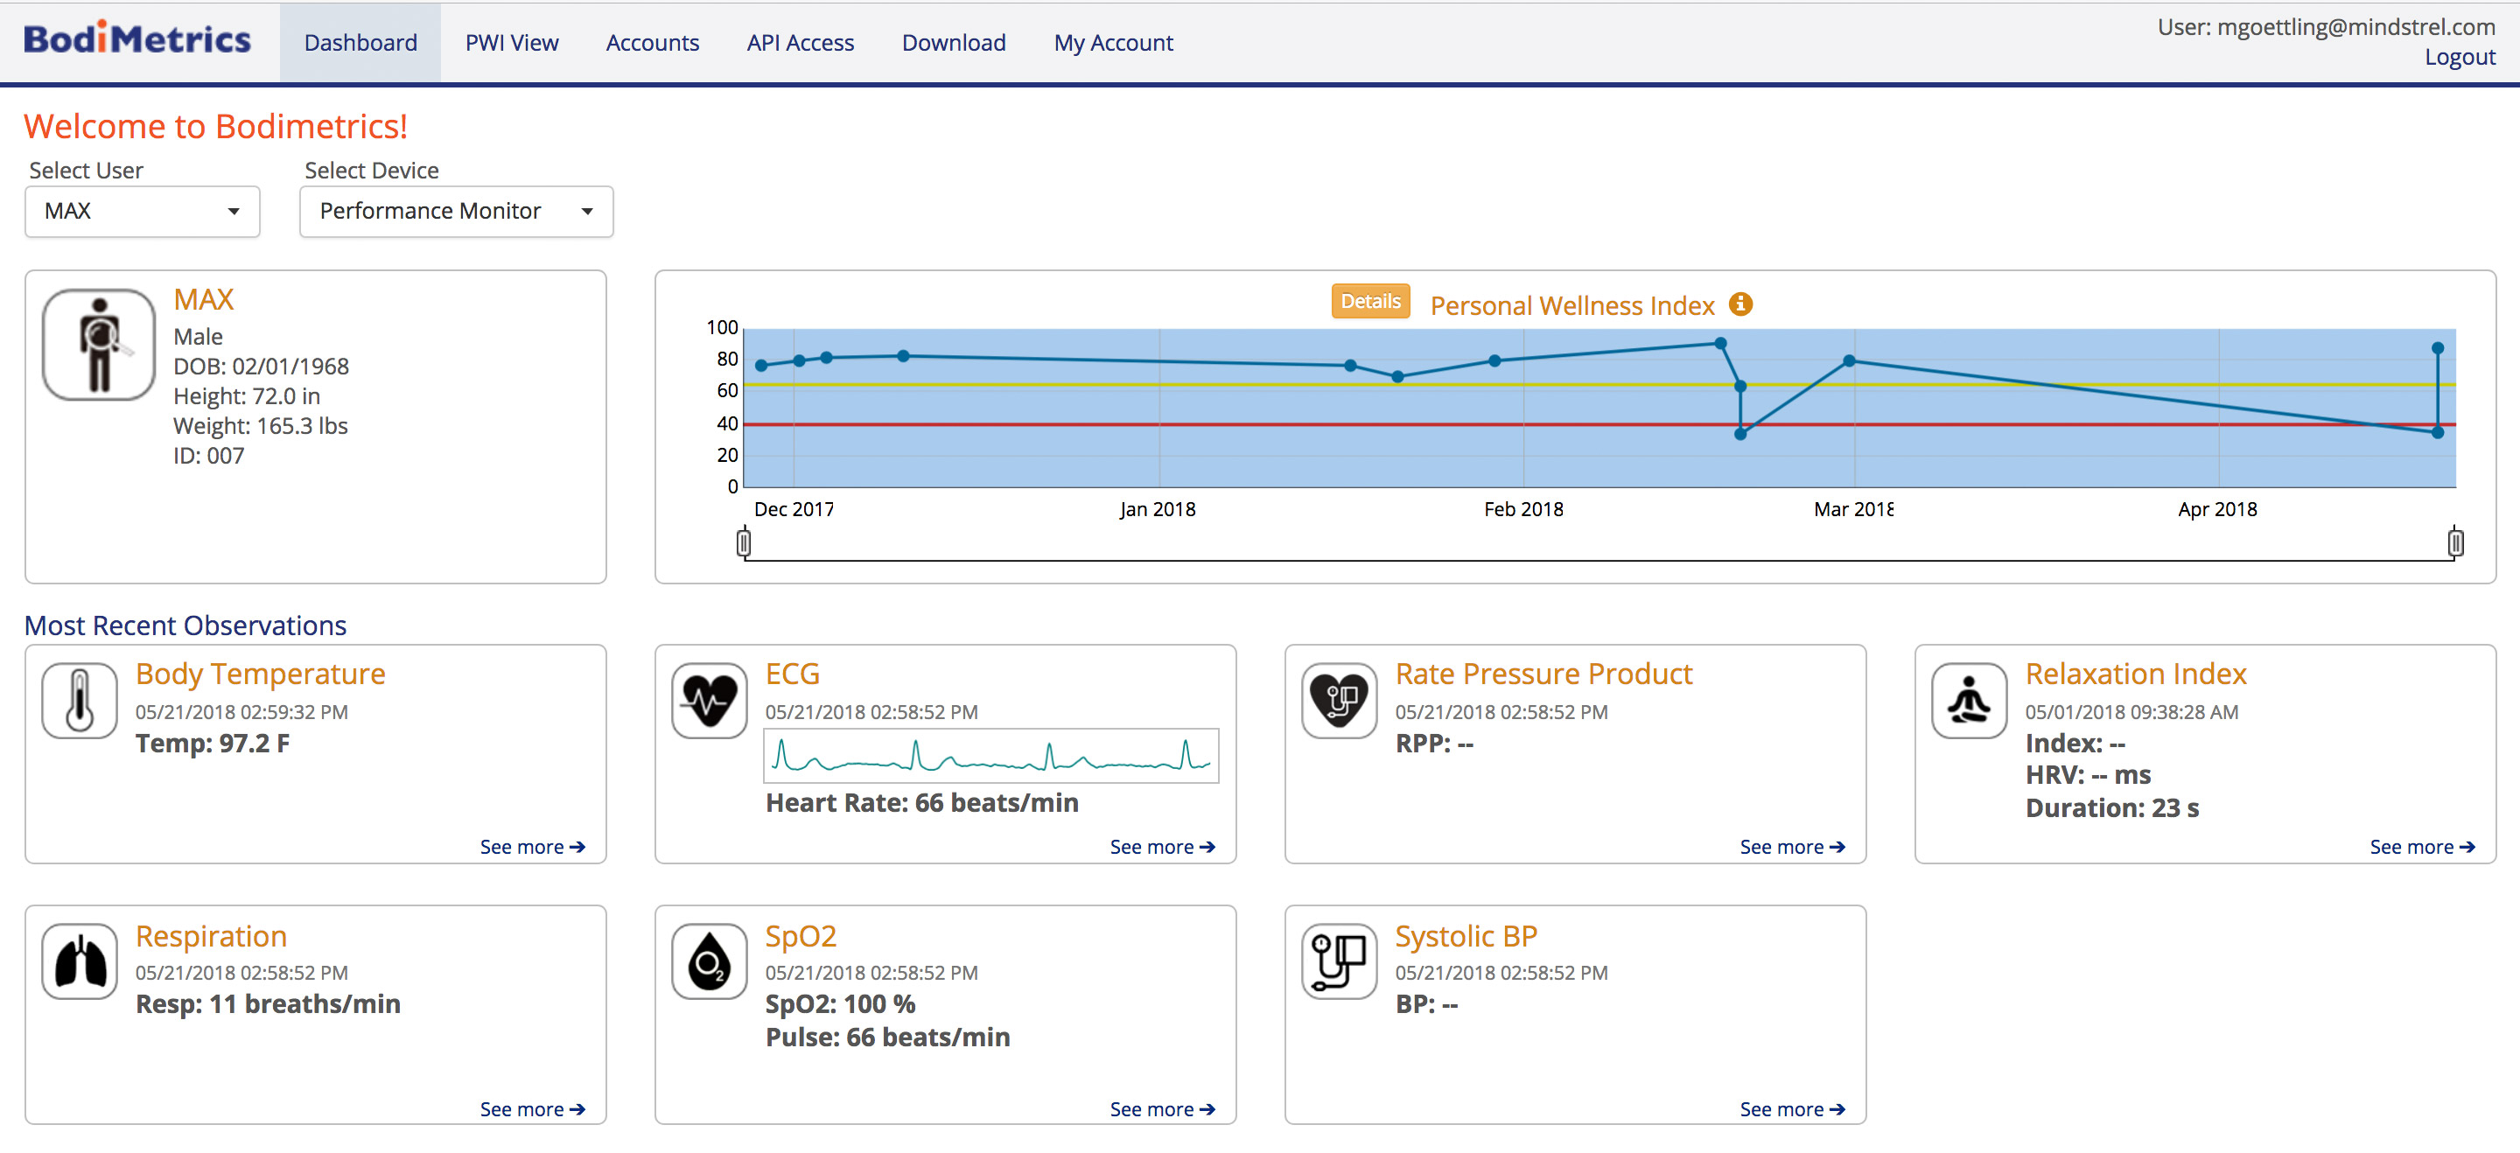Open the API Access tab

click(x=801, y=43)
